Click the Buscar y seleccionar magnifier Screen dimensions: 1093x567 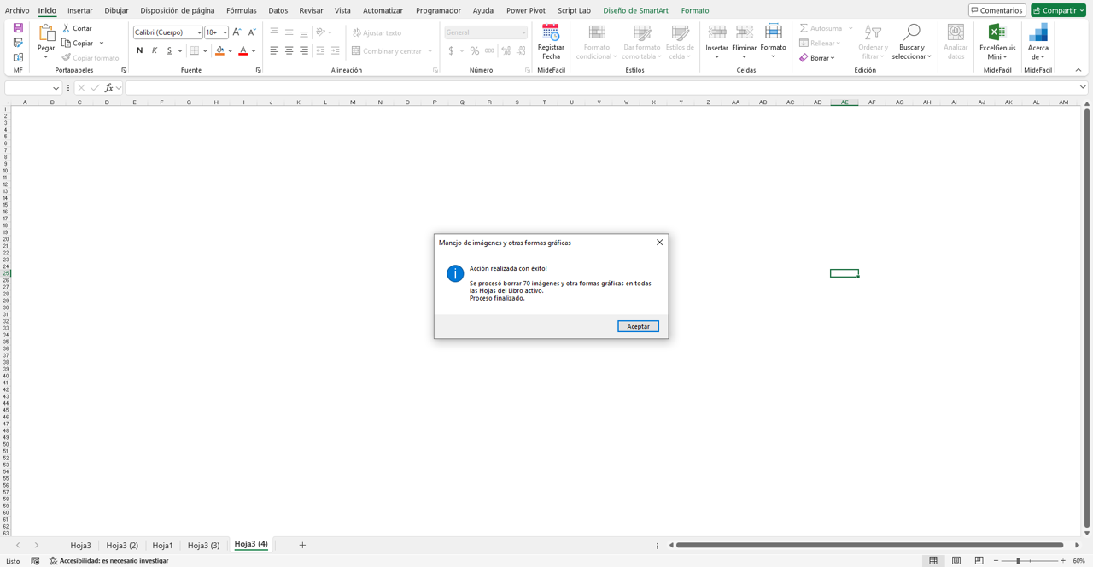pyautogui.click(x=911, y=33)
